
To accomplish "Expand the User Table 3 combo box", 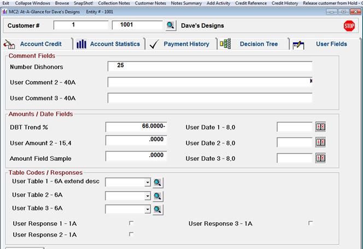I will click(148, 209).
